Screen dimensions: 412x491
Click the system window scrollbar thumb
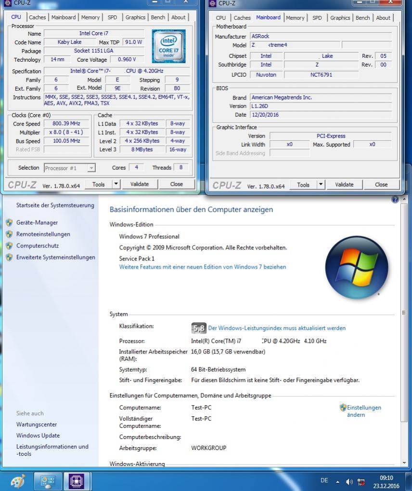404,313
